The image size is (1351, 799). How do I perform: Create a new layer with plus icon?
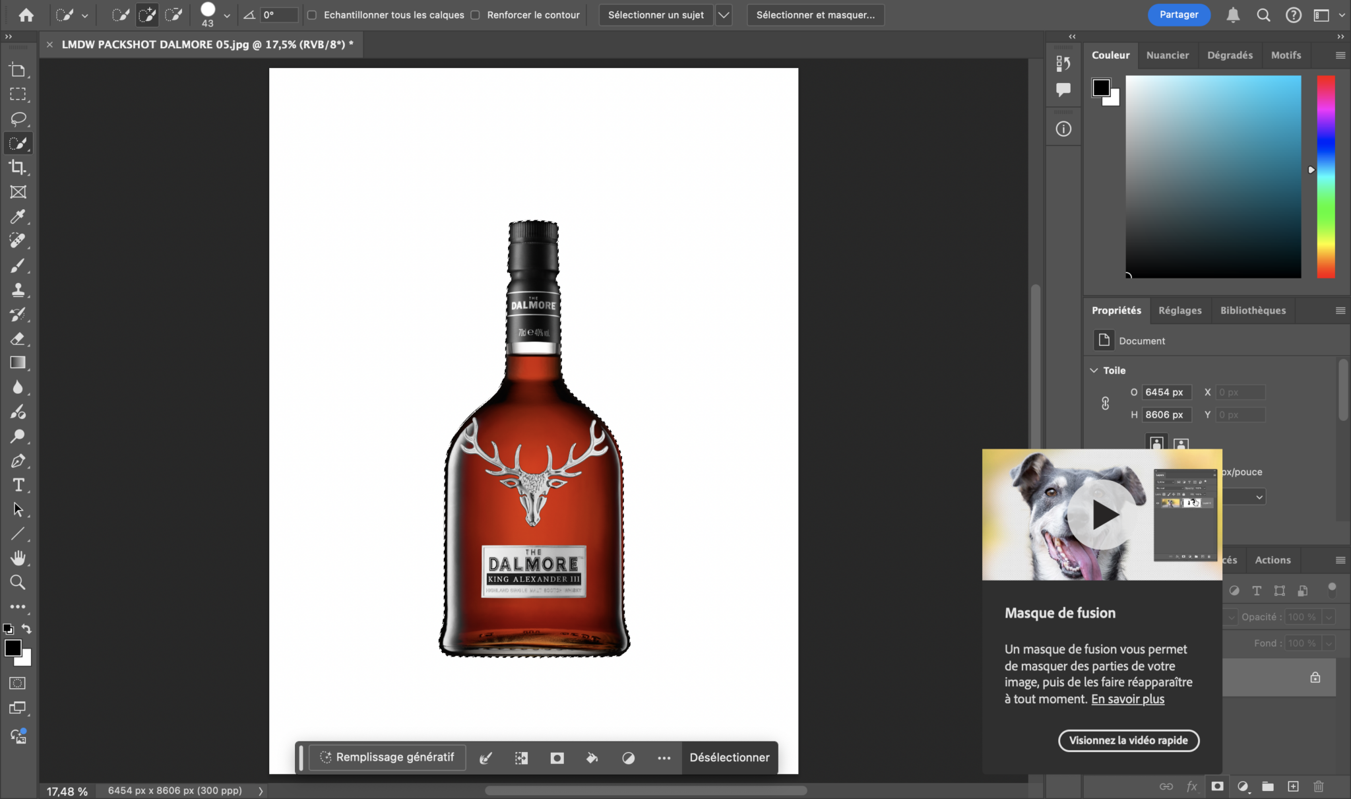(1293, 786)
